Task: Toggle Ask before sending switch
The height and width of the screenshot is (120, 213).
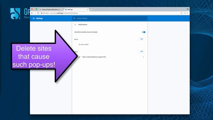Action: pos(143,32)
